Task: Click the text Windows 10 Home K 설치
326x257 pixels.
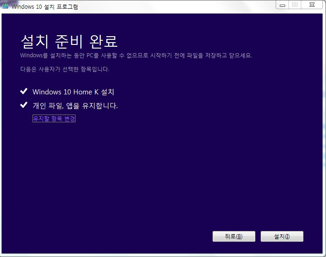Action: (x=73, y=92)
